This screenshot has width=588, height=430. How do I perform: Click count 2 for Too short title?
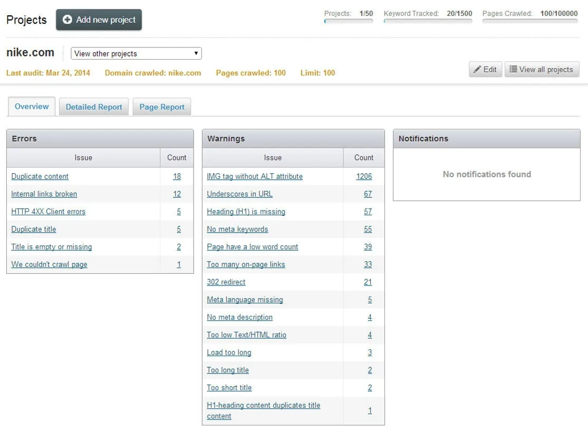[370, 388]
